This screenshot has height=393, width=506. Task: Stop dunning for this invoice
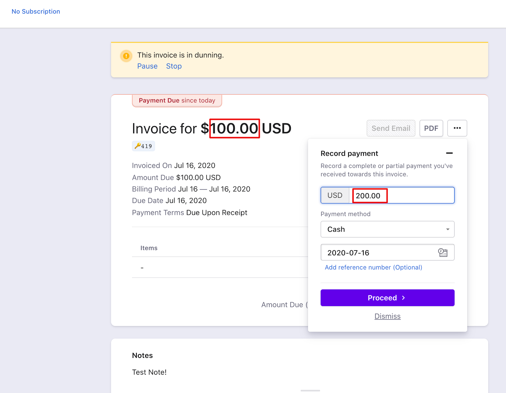pos(174,66)
